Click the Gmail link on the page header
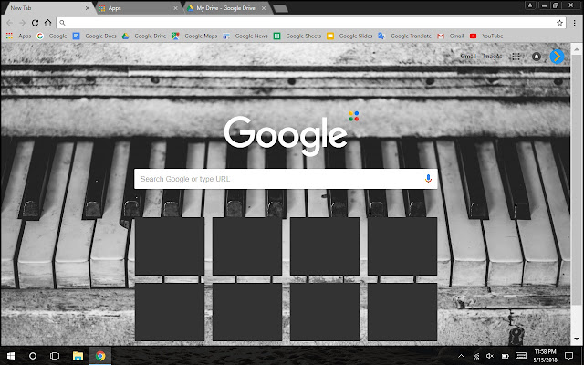 468,57
